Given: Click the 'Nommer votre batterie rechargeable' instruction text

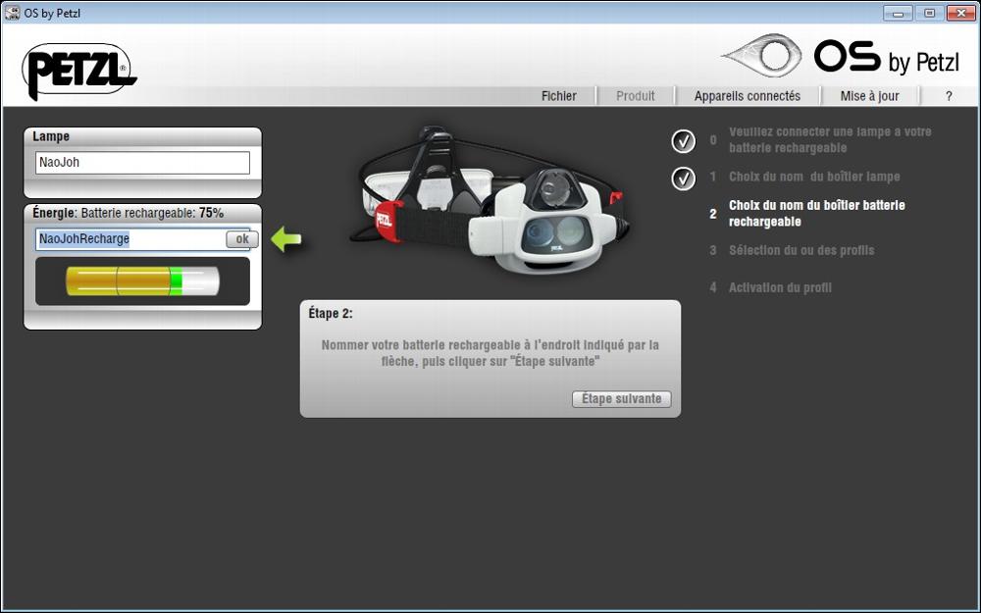Looking at the screenshot, I should [x=490, y=353].
